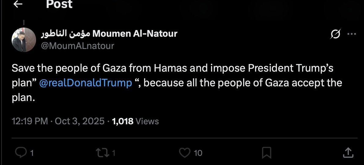
Task: Click the Post heading at top
Action: [59, 4]
